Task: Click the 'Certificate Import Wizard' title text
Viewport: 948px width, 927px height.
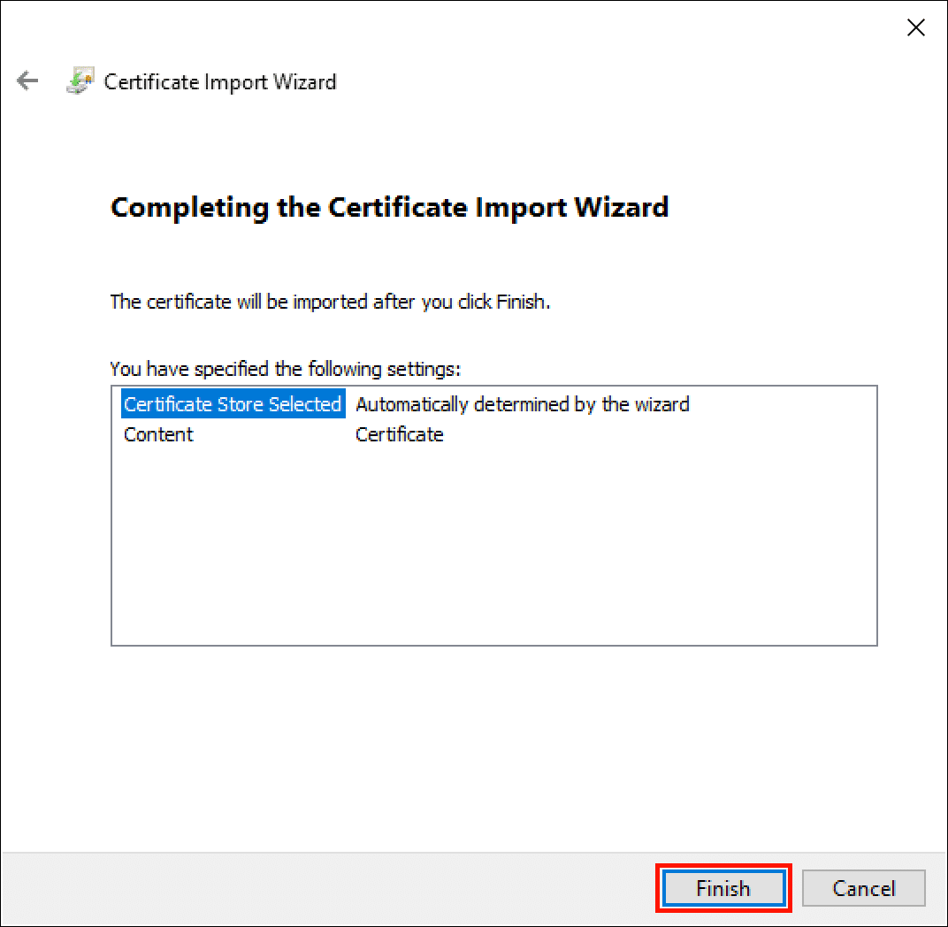Action: click(220, 82)
